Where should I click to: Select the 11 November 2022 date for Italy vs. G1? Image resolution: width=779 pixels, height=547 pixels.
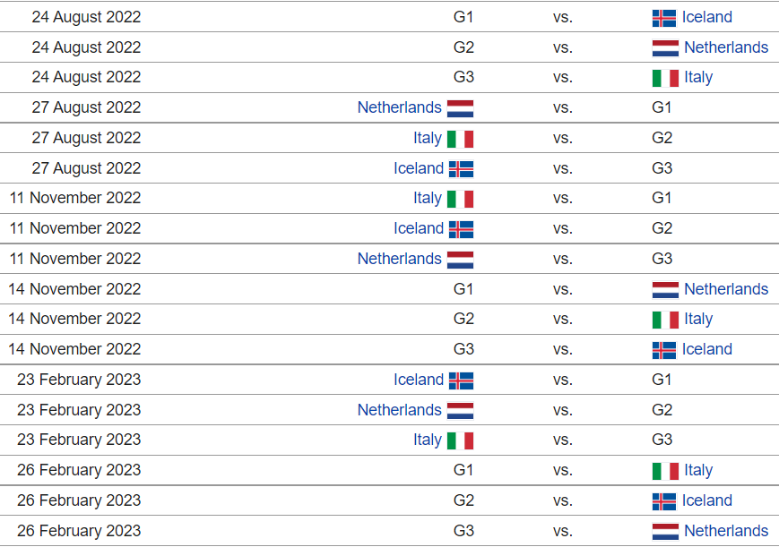pos(75,198)
